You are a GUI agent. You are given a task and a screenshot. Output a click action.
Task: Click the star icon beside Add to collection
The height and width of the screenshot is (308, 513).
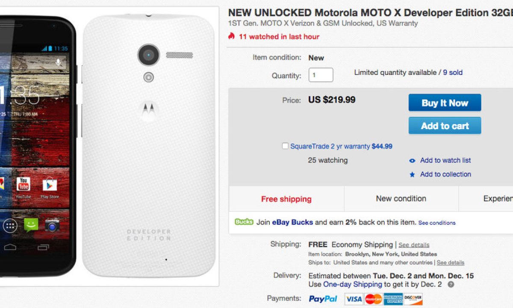412,175
